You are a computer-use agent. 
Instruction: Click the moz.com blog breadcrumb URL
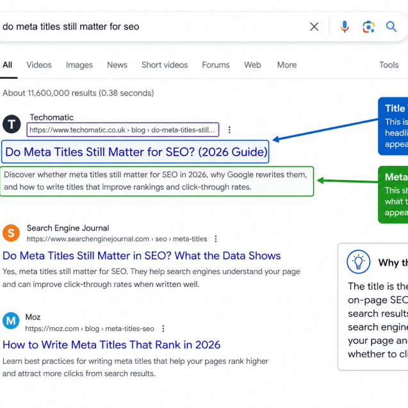click(90, 329)
